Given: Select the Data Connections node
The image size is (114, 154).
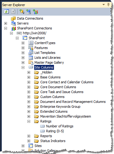Looking at the screenshot, I should [x=30, y=18].
